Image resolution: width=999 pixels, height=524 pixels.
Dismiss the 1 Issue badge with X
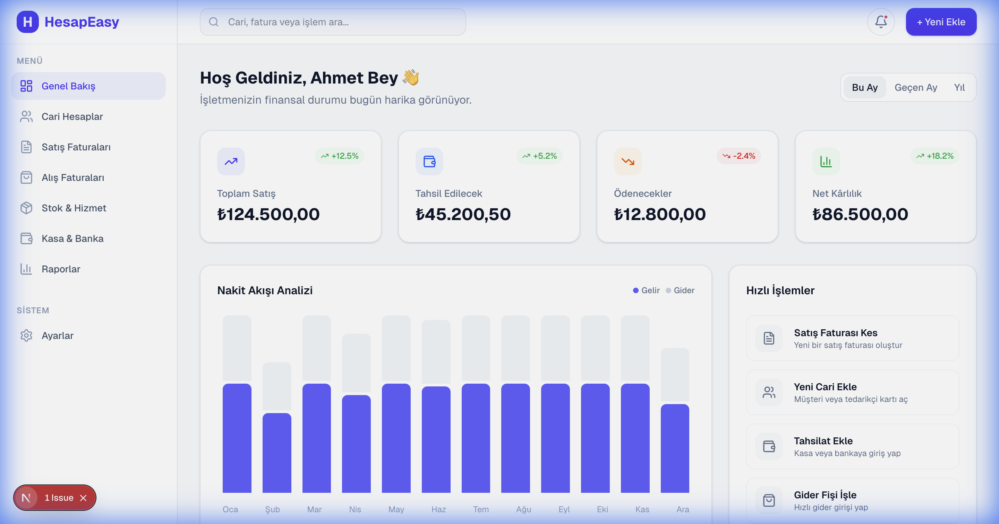(x=83, y=498)
